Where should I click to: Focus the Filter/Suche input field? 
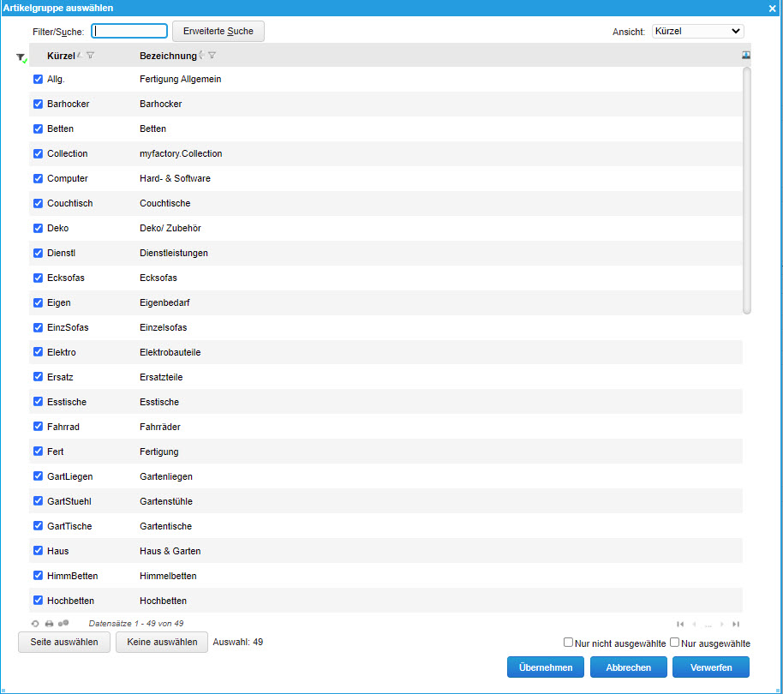[129, 31]
